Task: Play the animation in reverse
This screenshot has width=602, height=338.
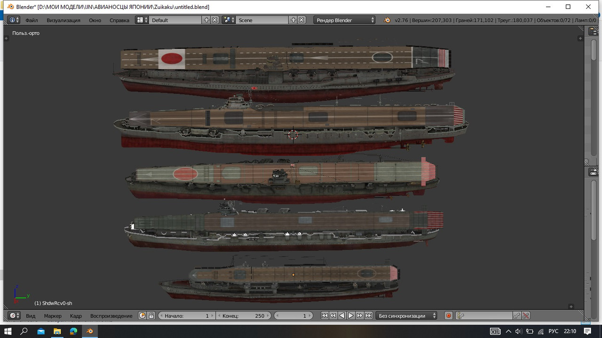Action: 342,316
